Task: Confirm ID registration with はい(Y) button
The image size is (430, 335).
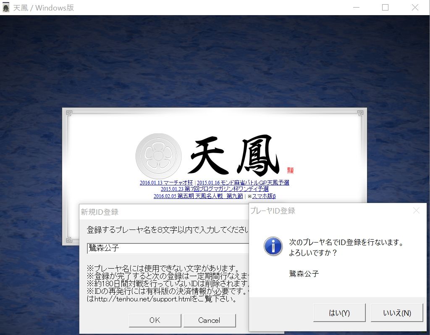Action: tap(339, 312)
